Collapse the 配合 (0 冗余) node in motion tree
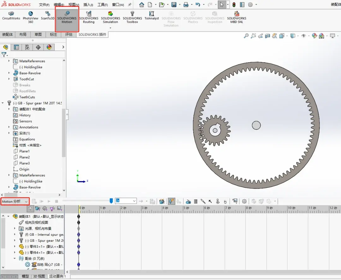341x280 pixels. click(x=15, y=259)
